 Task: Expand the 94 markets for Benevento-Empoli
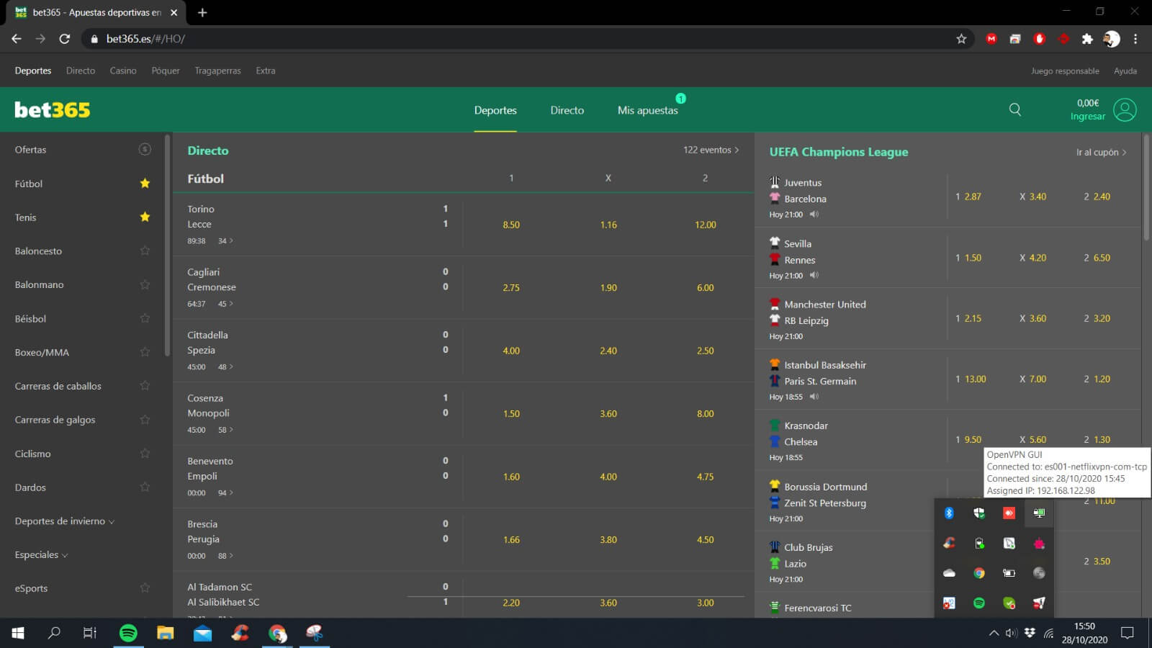pyautogui.click(x=225, y=493)
